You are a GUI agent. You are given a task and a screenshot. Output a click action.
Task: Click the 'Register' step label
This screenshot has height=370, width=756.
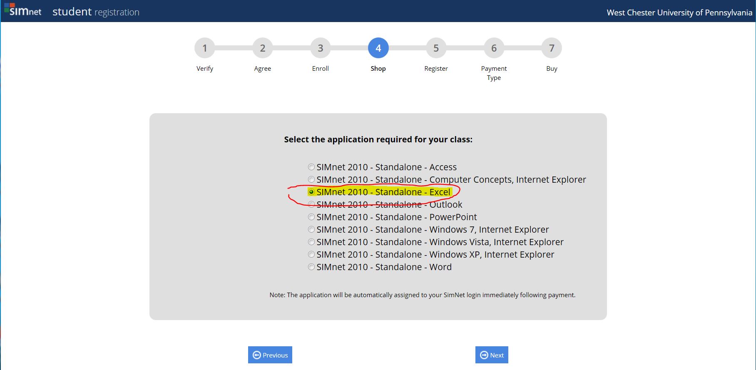[x=436, y=69]
